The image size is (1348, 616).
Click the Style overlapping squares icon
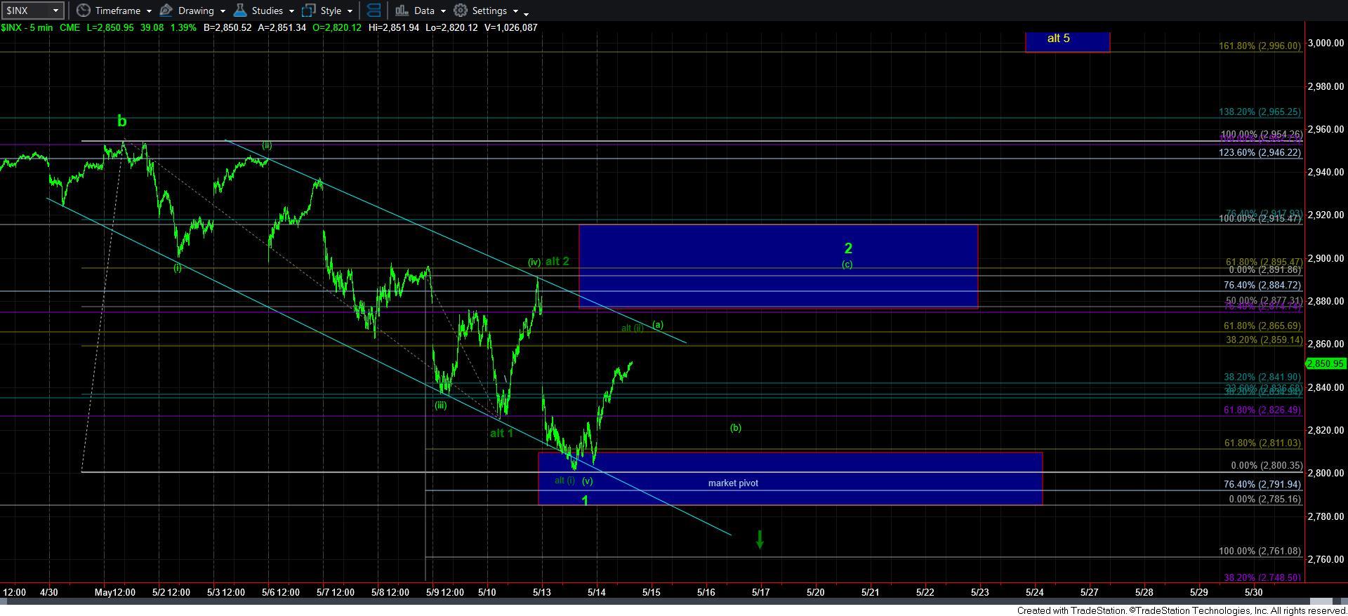click(308, 11)
